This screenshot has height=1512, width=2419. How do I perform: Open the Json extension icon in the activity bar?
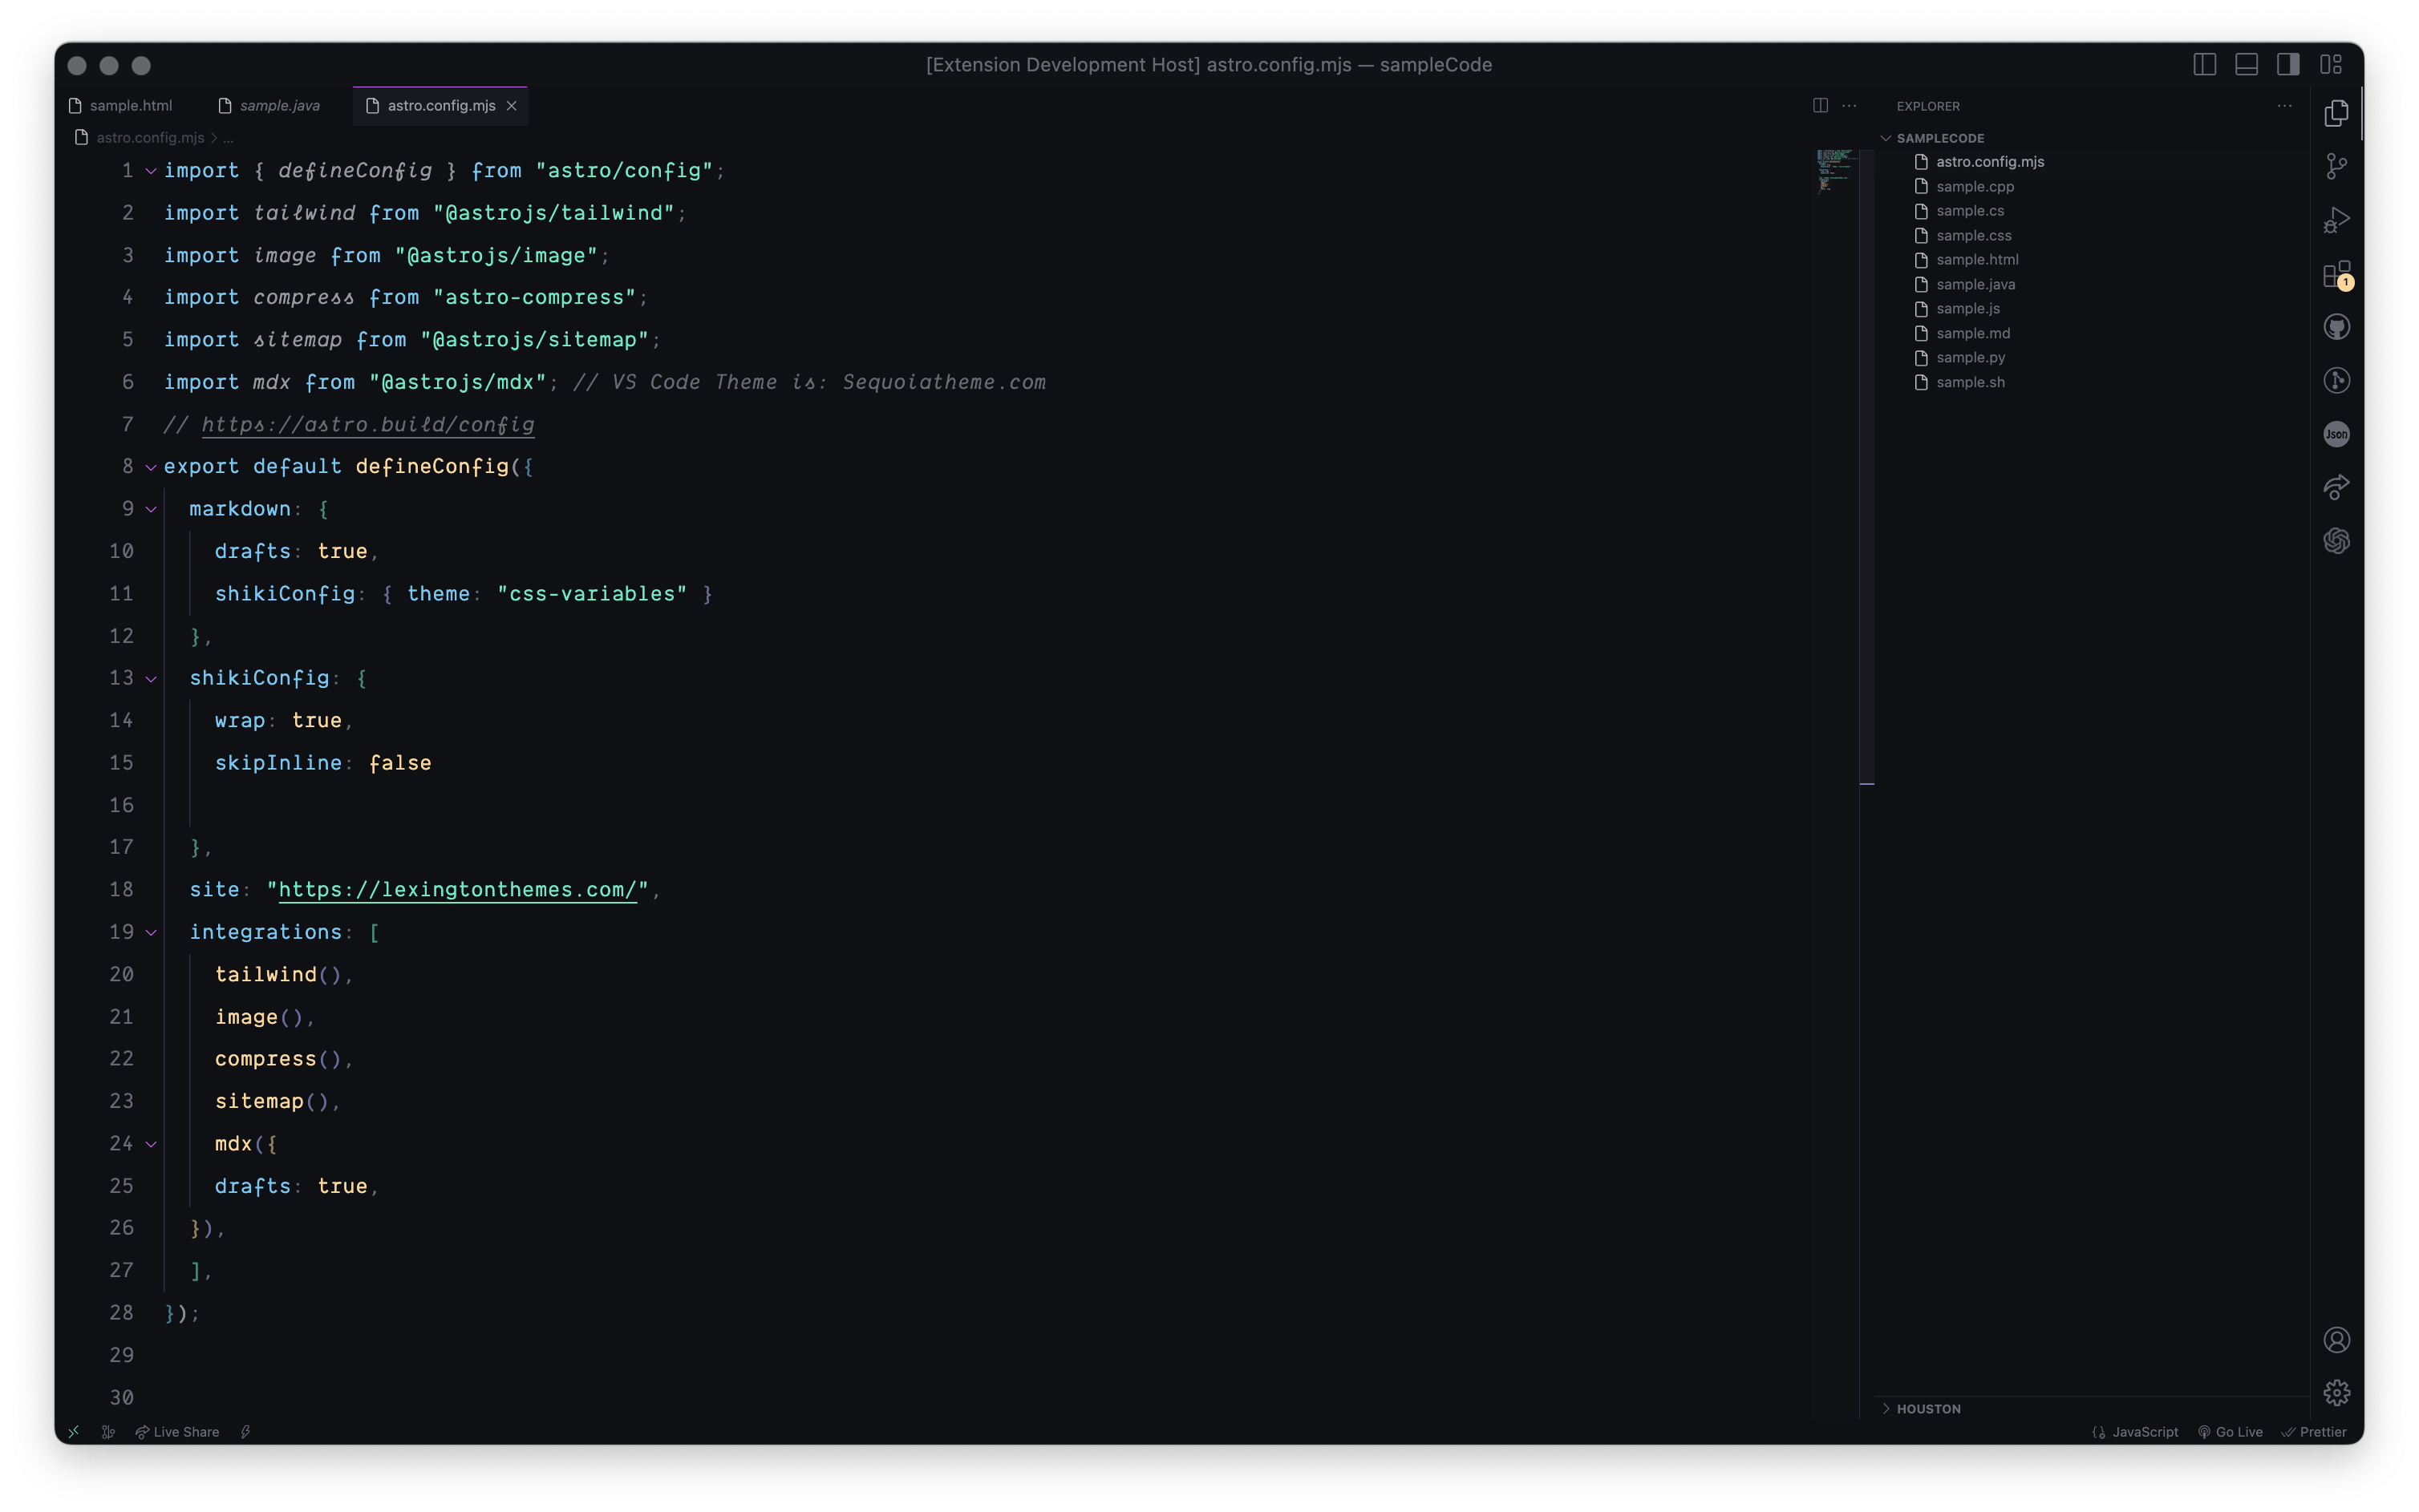[x=2336, y=434]
